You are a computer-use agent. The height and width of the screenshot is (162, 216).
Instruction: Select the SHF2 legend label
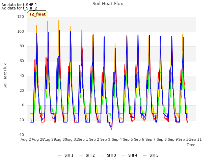pos(90,155)
